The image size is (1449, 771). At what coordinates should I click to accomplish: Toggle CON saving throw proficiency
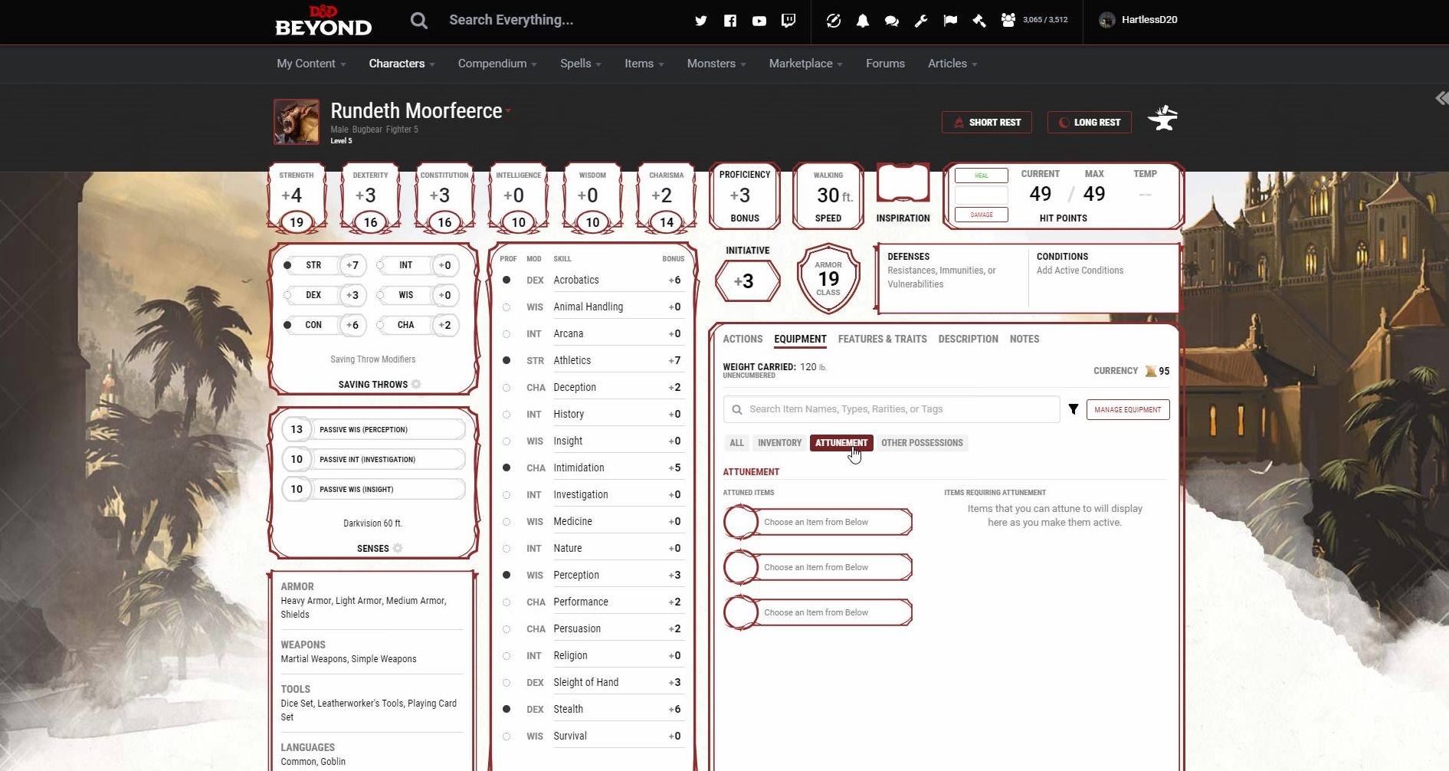click(287, 325)
